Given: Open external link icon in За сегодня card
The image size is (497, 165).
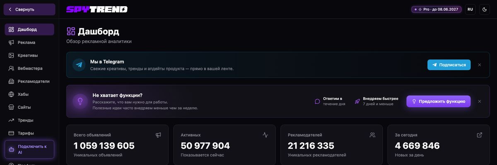Looking at the screenshot, I should point(480,135).
